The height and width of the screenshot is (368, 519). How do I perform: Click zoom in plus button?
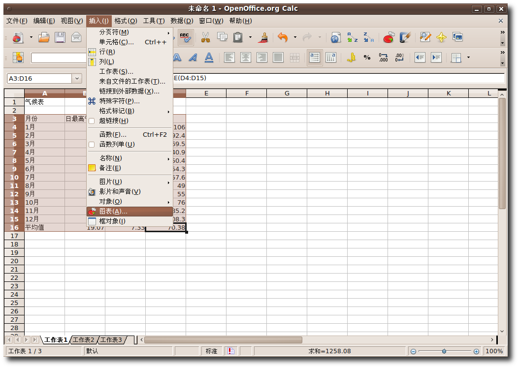[476, 351]
